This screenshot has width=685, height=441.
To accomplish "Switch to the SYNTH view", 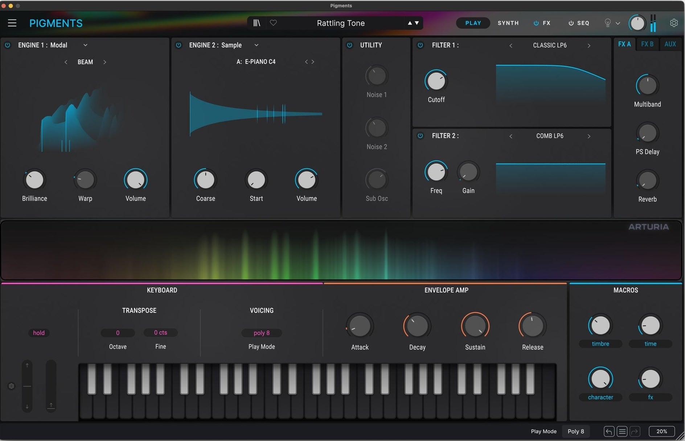I will tap(508, 23).
